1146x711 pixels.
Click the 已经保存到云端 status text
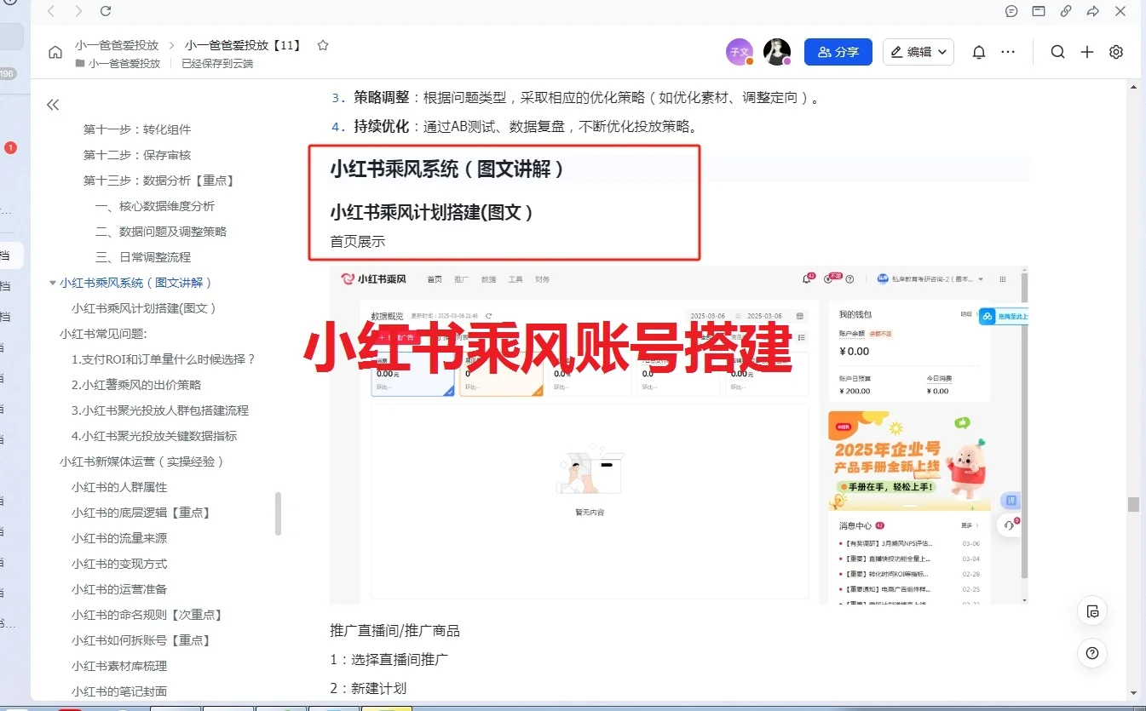pos(217,64)
